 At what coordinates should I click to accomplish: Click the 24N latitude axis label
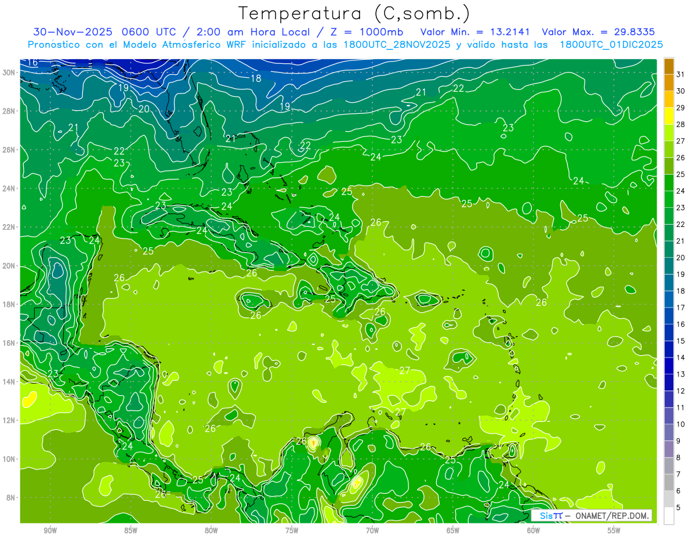pyautogui.click(x=9, y=189)
